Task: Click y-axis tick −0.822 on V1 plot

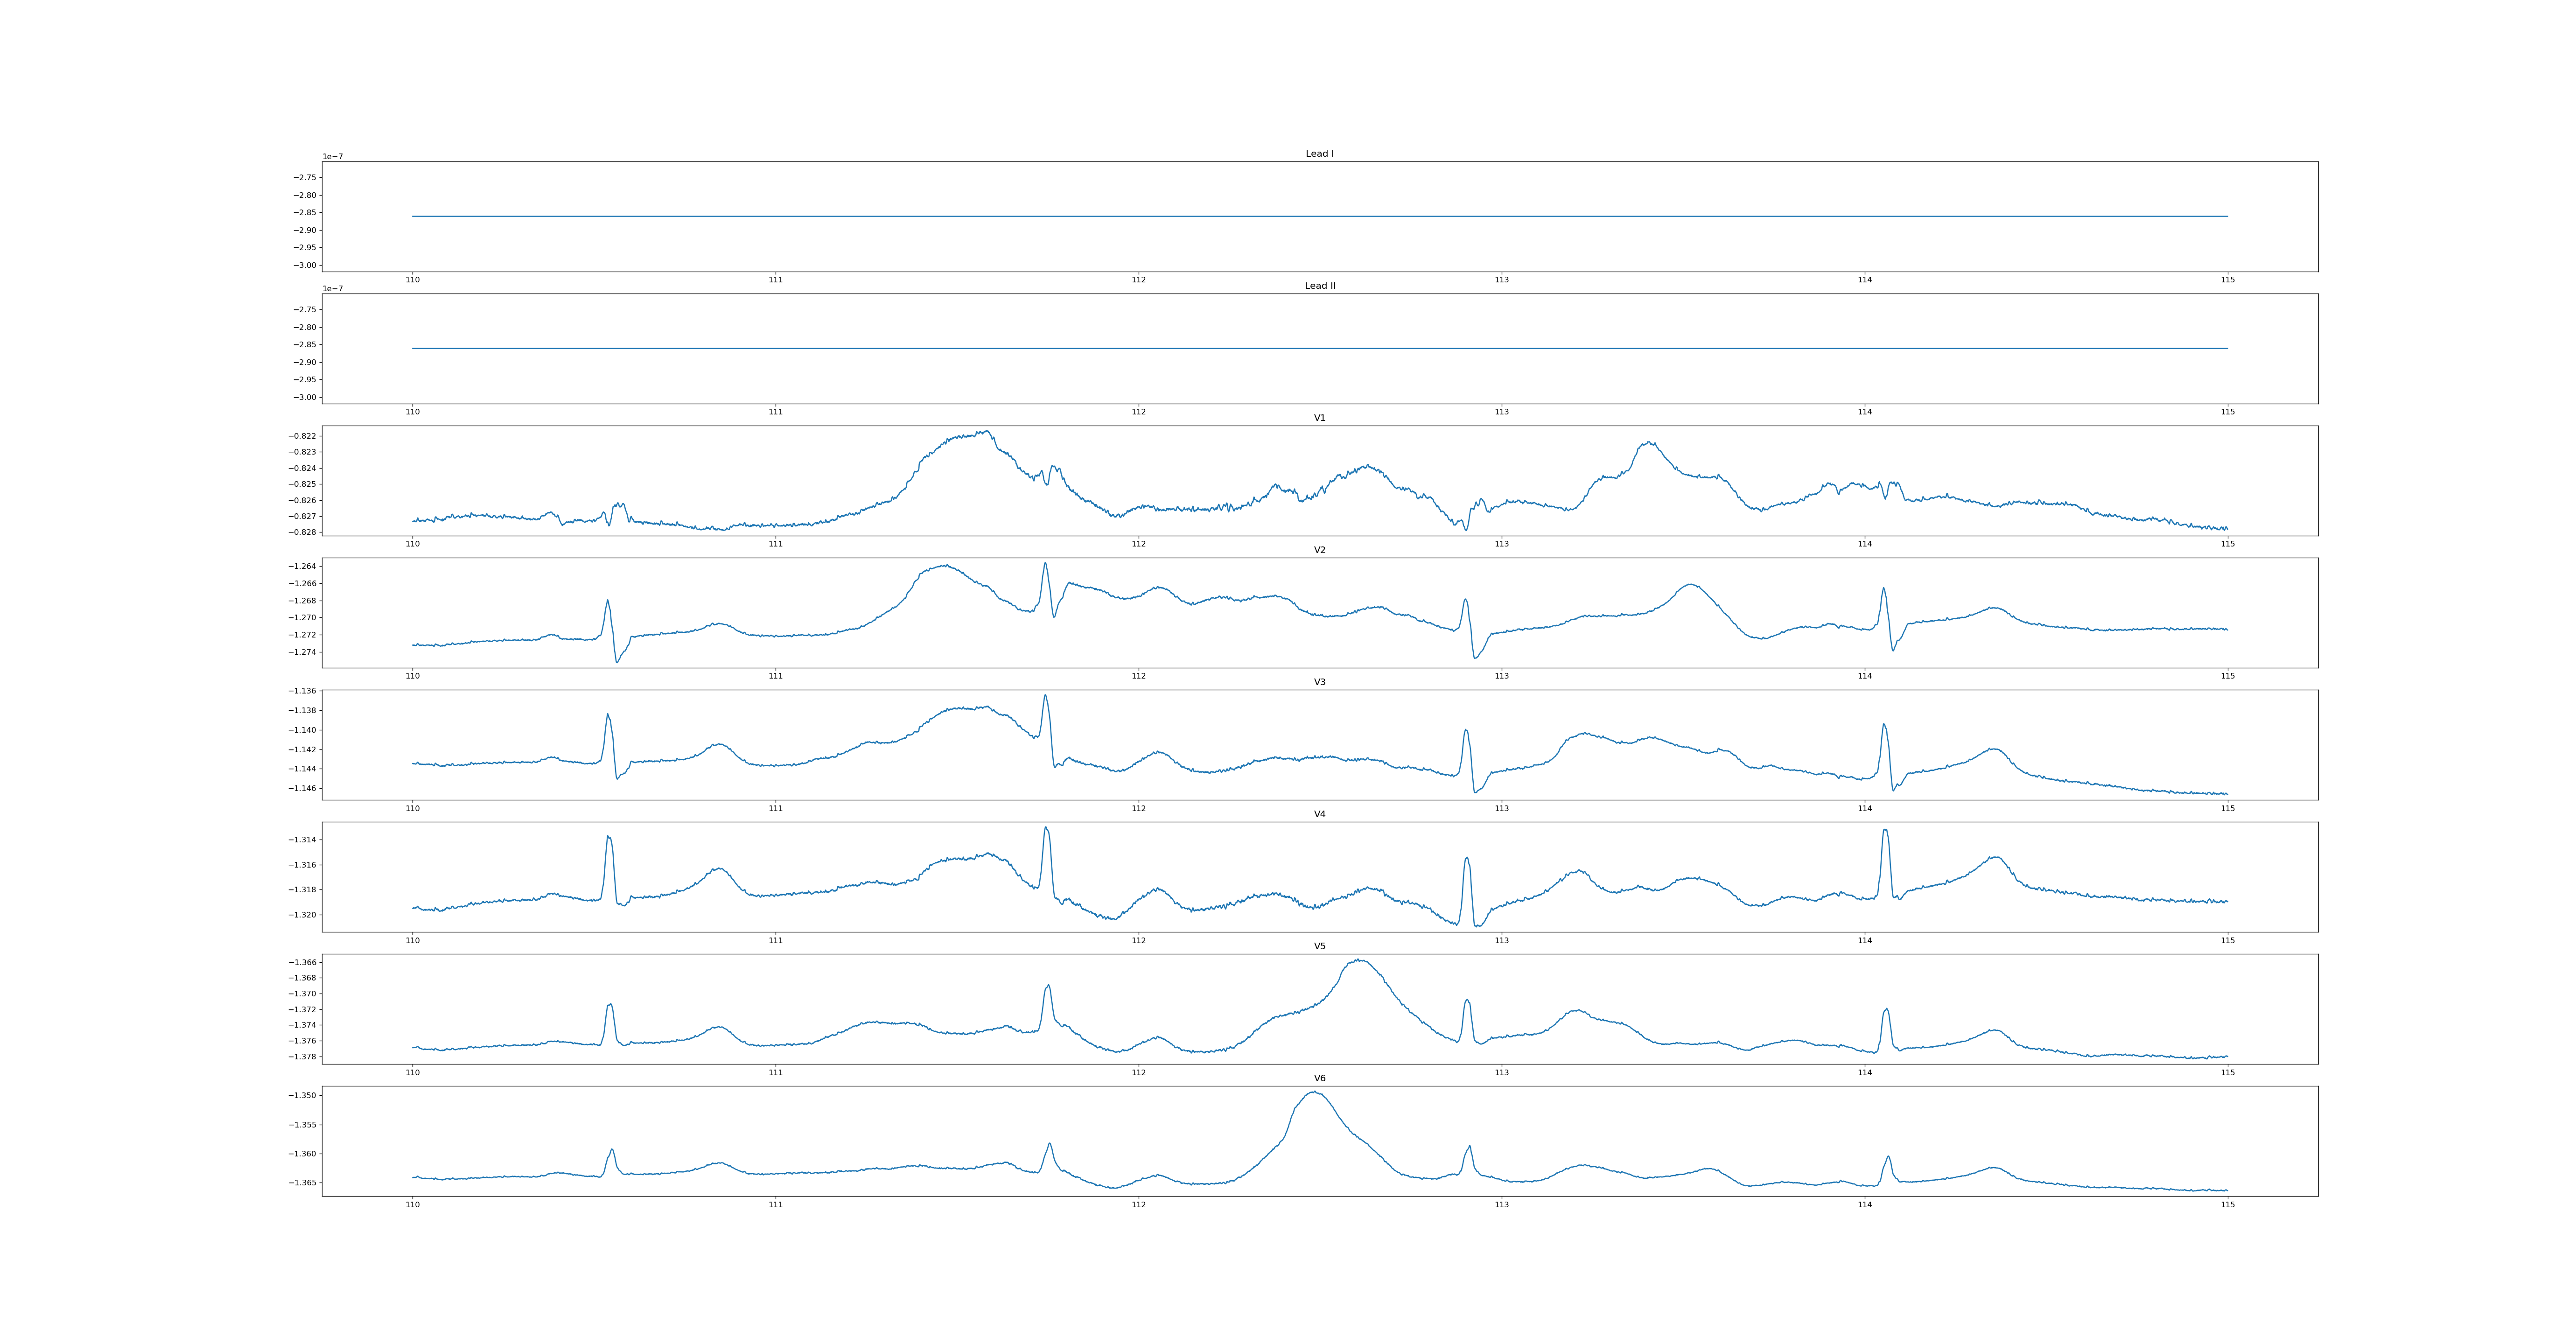Action: click(303, 436)
